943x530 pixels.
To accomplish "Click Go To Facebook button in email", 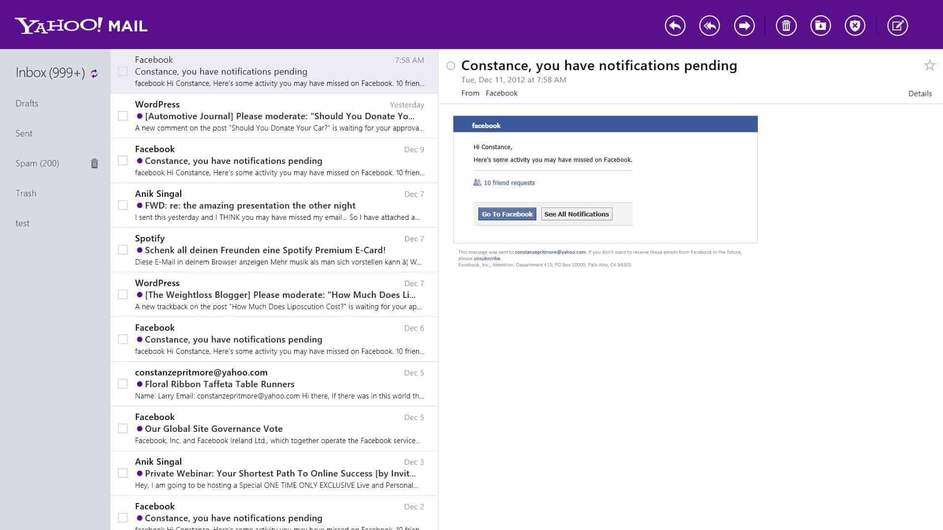I will tap(506, 213).
